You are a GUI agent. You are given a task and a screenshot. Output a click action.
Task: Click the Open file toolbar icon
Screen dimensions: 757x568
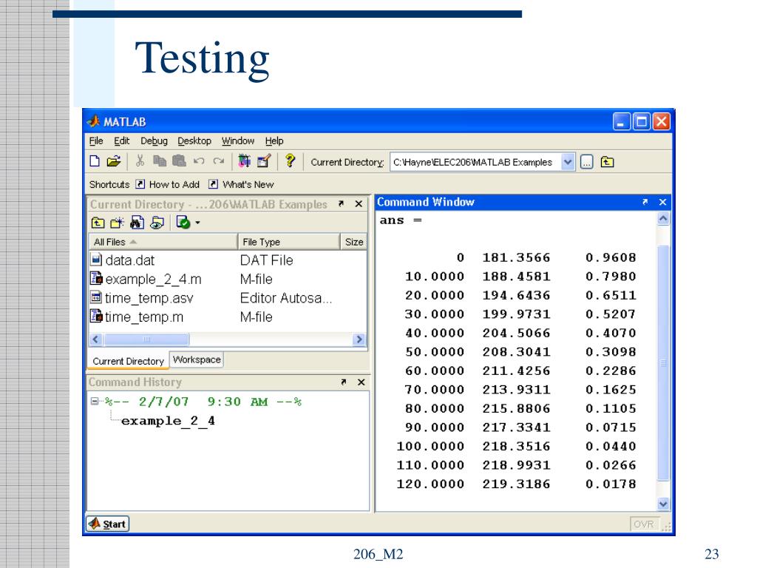(x=114, y=161)
